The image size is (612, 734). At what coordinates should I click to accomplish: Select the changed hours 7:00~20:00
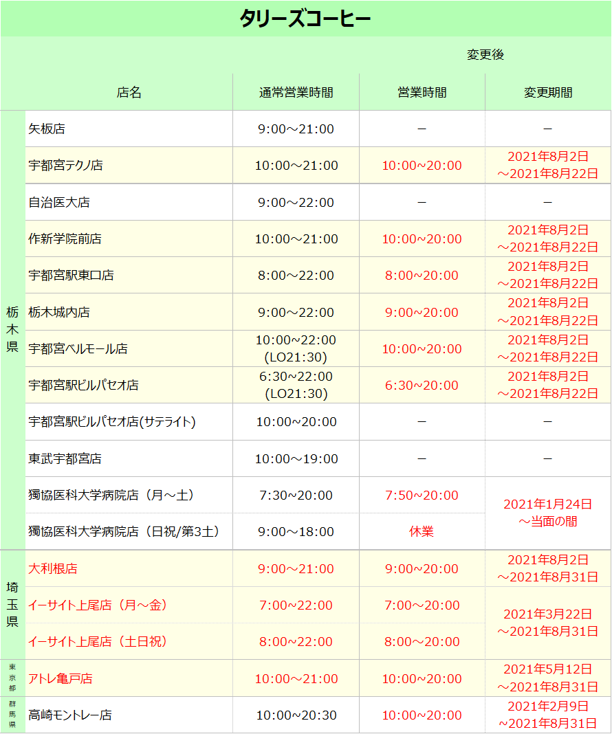point(422,605)
